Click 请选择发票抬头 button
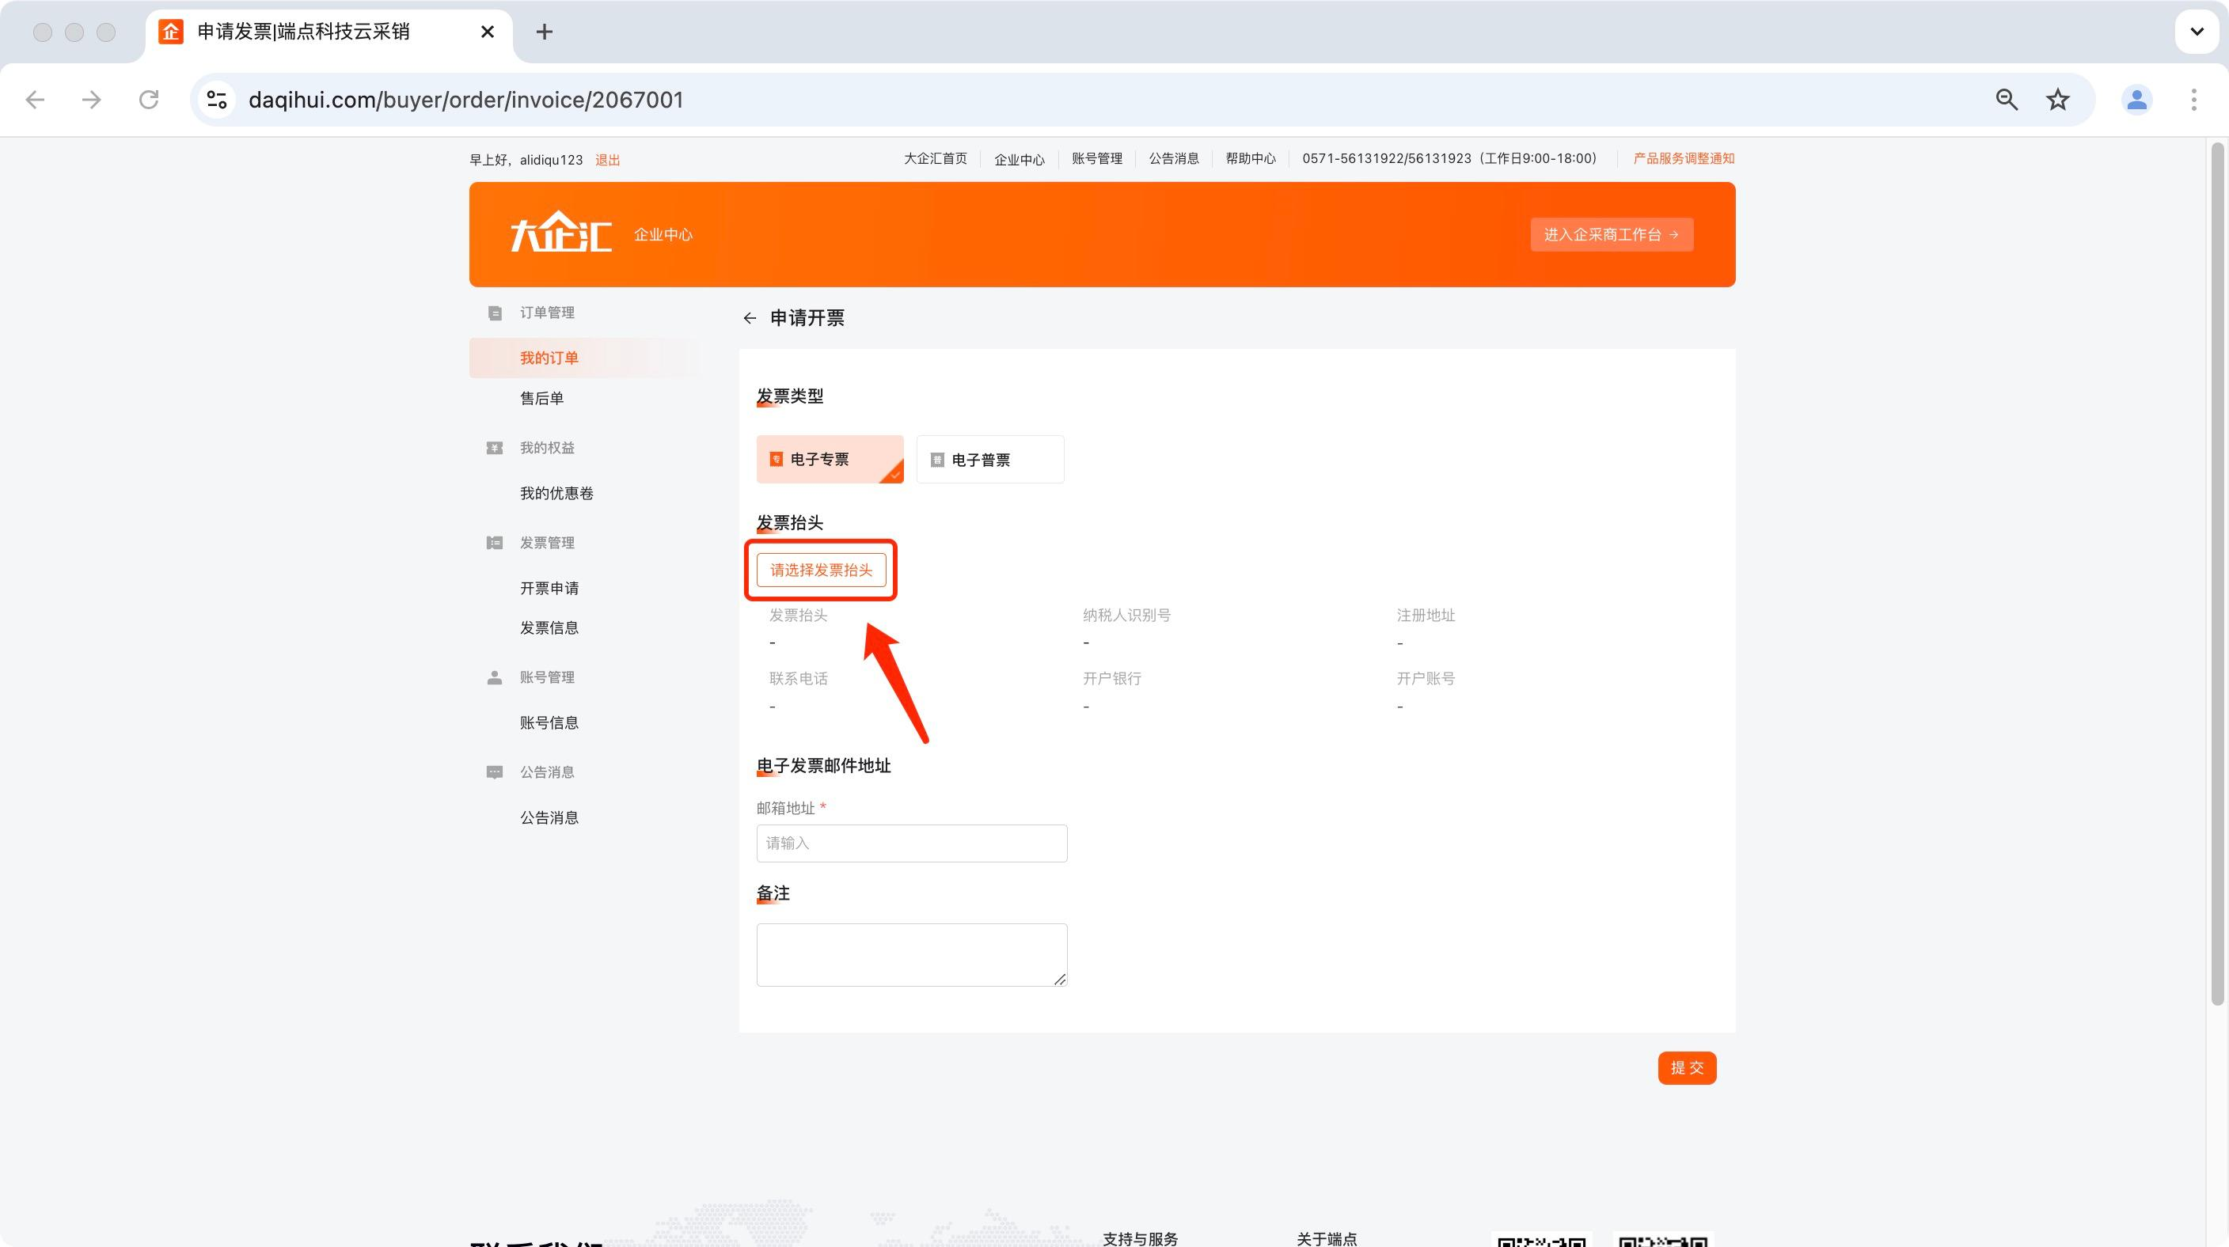 pyautogui.click(x=821, y=570)
